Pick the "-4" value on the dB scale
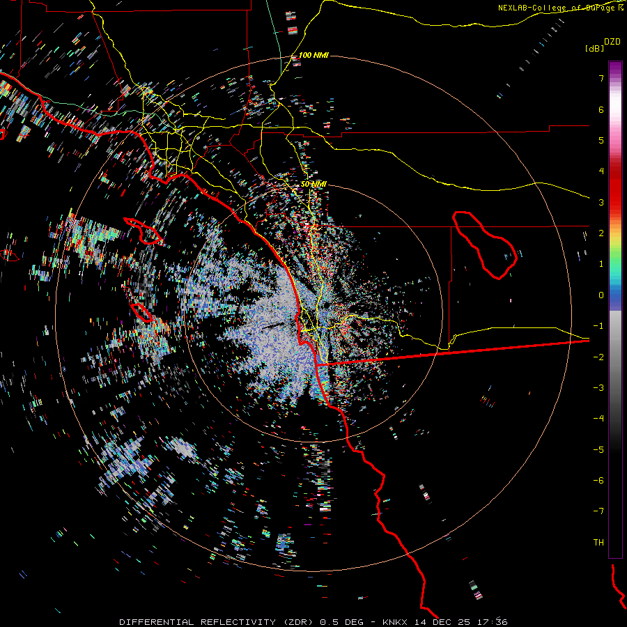This screenshot has height=627, width=627. [x=598, y=419]
